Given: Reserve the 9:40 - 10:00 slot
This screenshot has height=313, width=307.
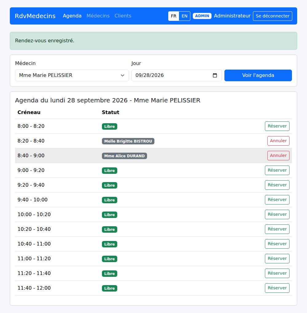Looking at the screenshot, I should [277, 200].
